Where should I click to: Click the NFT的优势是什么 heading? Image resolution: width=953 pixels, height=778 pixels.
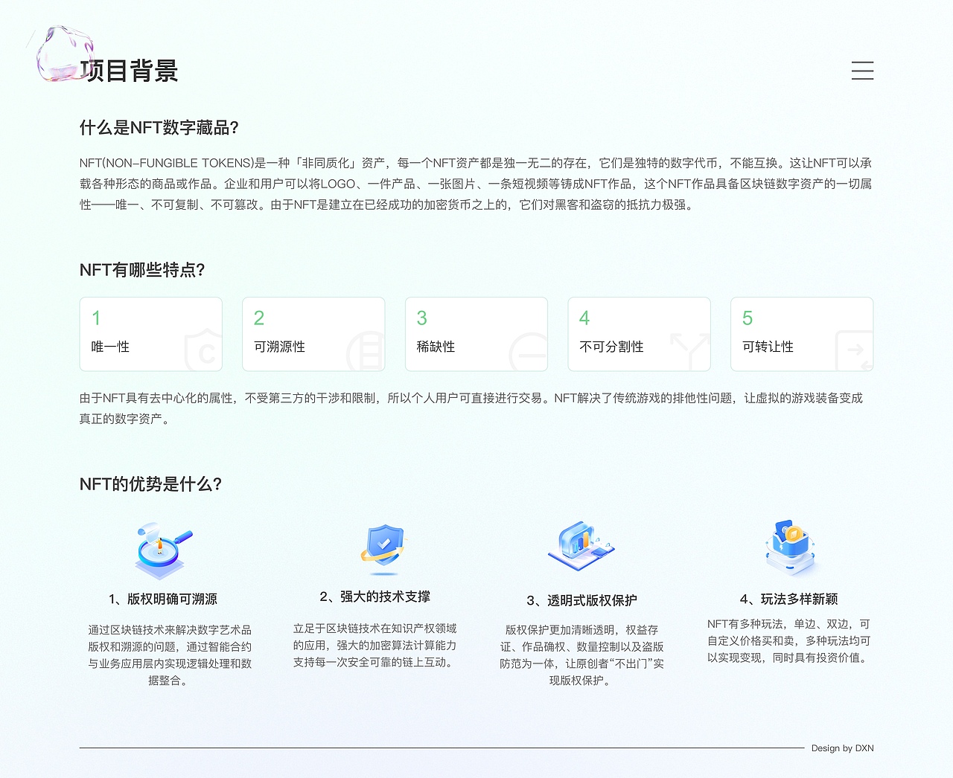pos(151,483)
